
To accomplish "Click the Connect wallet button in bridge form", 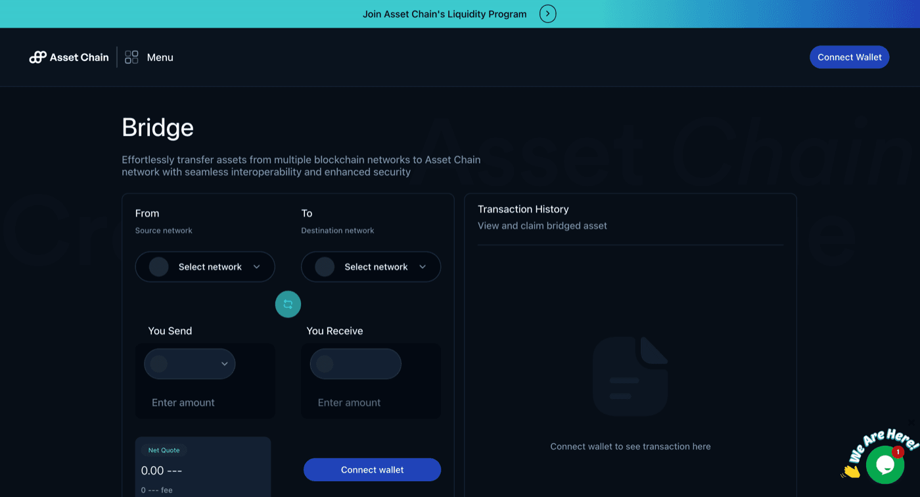I will click(x=372, y=470).
